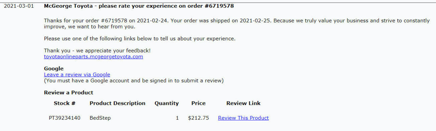
Task: Select the $212.75 price cell
Action: (198, 118)
